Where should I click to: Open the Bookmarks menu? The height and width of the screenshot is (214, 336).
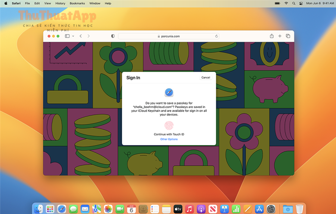pos(77,3)
